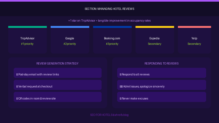Open the Google platform card
This screenshot has height=123, width=219.
pyautogui.click(x=70, y=40)
